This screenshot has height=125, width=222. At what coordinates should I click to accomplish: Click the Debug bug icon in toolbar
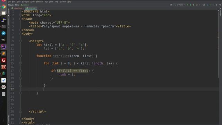coord(190,5)
